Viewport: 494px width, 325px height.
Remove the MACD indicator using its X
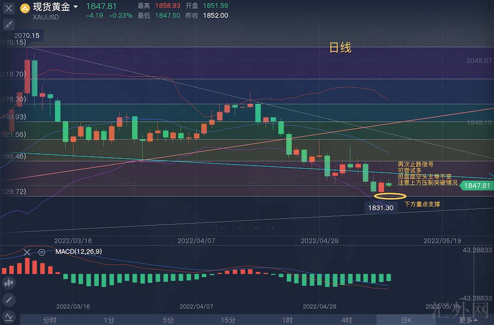(27, 252)
